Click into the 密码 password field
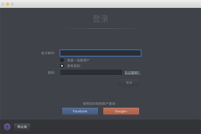Image resolution: width=201 pixels, height=134 pixels. click(91, 73)
